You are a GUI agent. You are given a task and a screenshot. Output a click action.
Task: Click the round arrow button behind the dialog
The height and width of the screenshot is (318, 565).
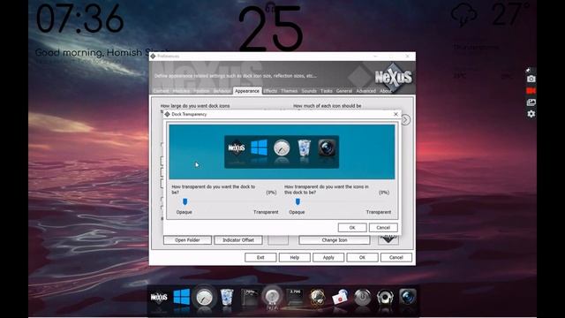tap(405, 120)
